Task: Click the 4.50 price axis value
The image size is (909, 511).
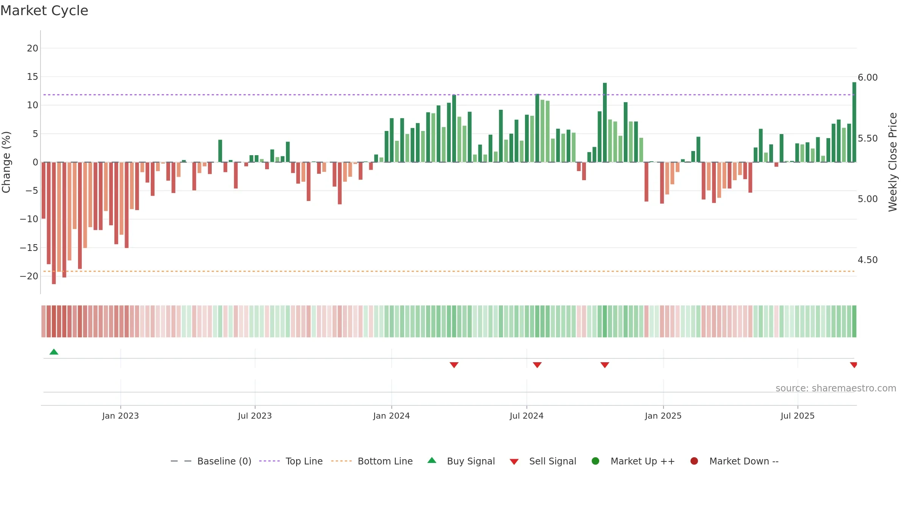Action: [x=868, y=260]
